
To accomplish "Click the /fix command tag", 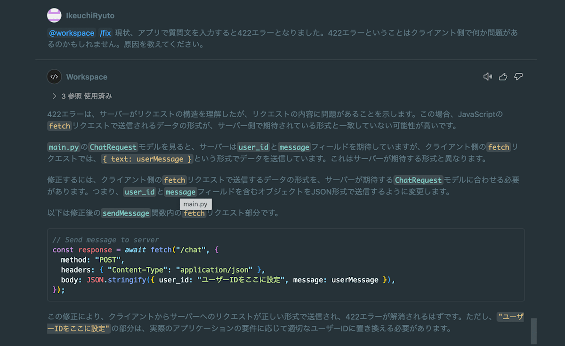I will pyautogui.click(x=105, y=33).
